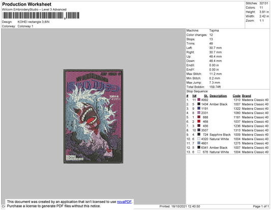Select bright red swatch for stop 6
This screenshot has height=210, width=271.
click(199, 121)
